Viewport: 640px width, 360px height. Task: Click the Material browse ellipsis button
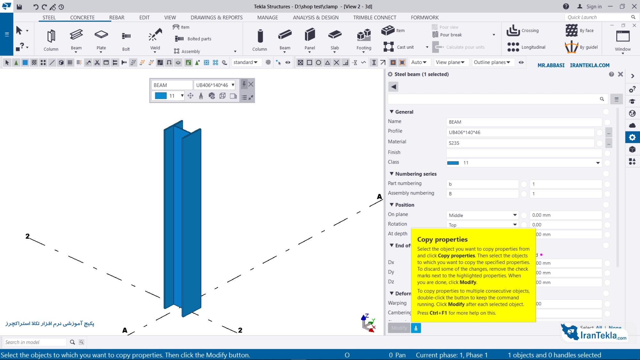click(609, 143)
